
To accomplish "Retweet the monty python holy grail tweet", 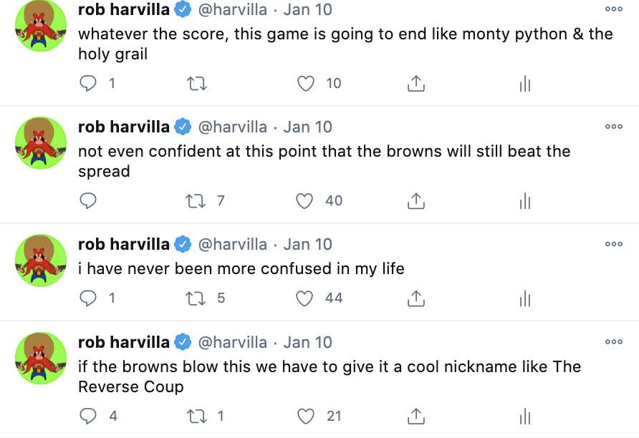I will (196, 84).
